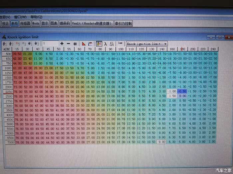233x174 pixels.
Task: Click the lambda icon
Action: pyautogui.click(x=105, y=44)
